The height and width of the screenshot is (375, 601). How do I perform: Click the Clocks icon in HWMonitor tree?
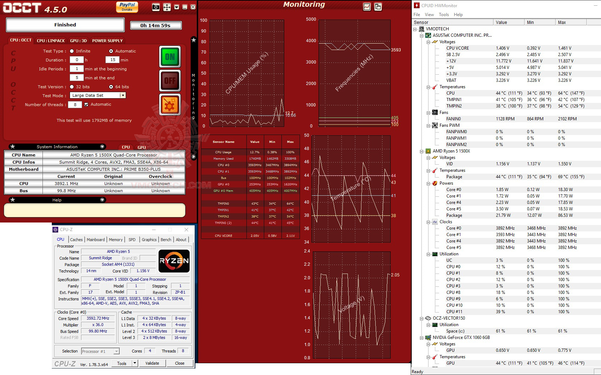(435, 222)
